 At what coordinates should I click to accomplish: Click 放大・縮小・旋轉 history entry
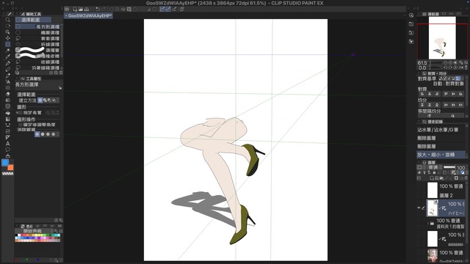pyautogui.click(x=441, y=155)
